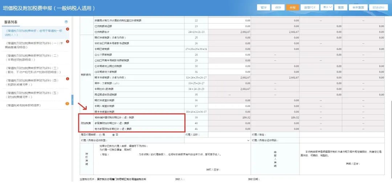Viewport: 392px width, 183px height.
Task: Open 附列资料（二）本期进项税额明细
Action: [x=32, y=58]
